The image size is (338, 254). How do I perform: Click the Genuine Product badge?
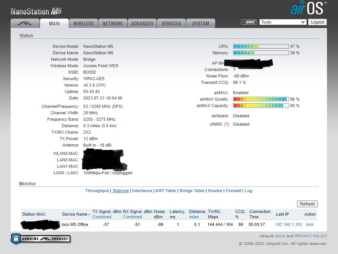click(41, 239)
